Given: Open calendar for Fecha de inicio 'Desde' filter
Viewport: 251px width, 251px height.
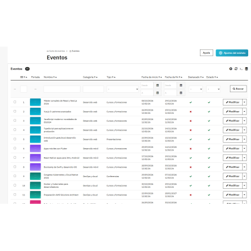Looking at the screenshot, I should pos(158,86).
